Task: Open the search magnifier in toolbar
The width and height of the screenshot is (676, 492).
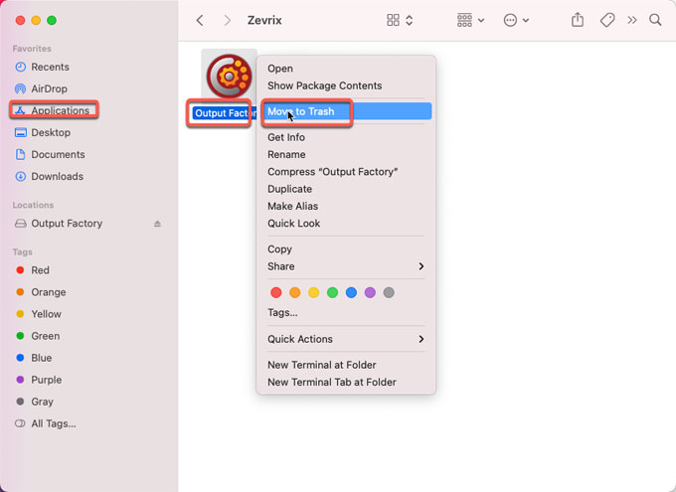Action: click(655, 20)
